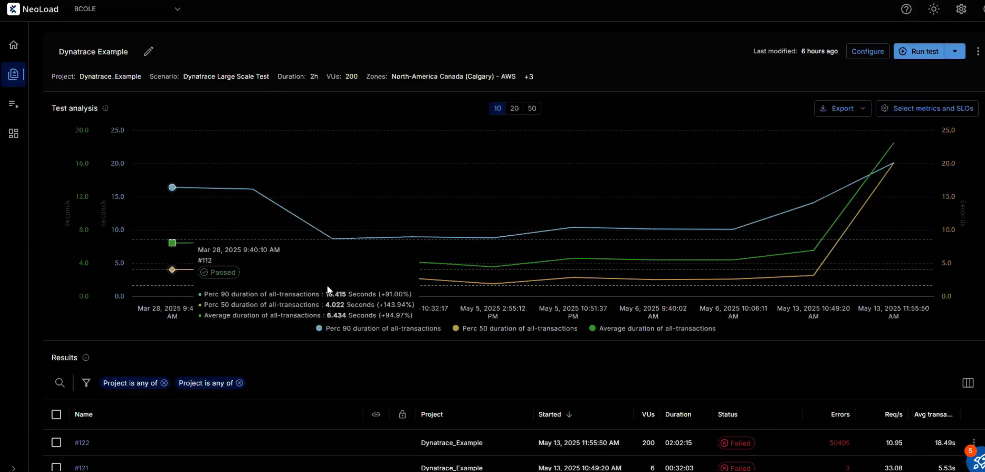Toggle sort arrow on Started column
985x472 pixels.
[x=569, y=415]
